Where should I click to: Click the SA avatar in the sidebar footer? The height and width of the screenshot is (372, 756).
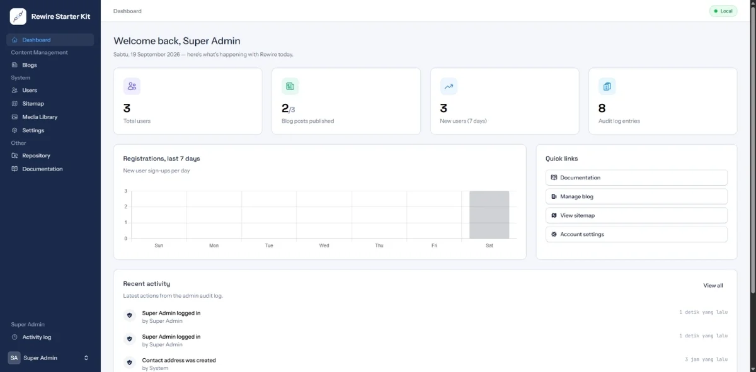tap(14, 358)
